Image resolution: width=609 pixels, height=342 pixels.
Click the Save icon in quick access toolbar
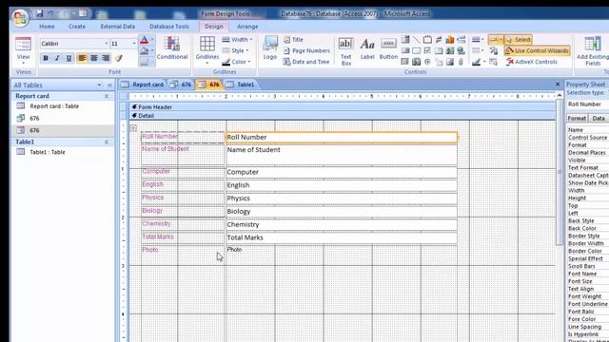pyautogui.click(x=39, y=13)
